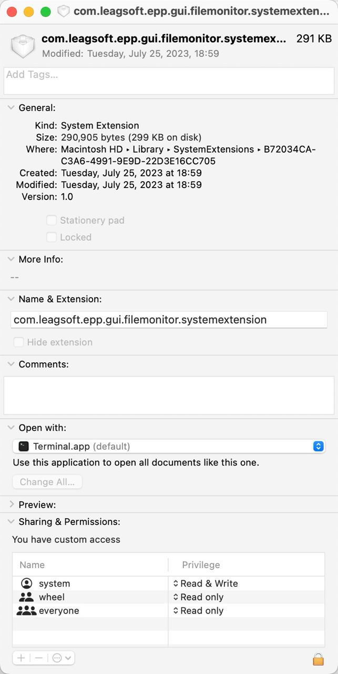
Task: Open the Terminal.app default application dropdown
Action: tap(169, 446)
